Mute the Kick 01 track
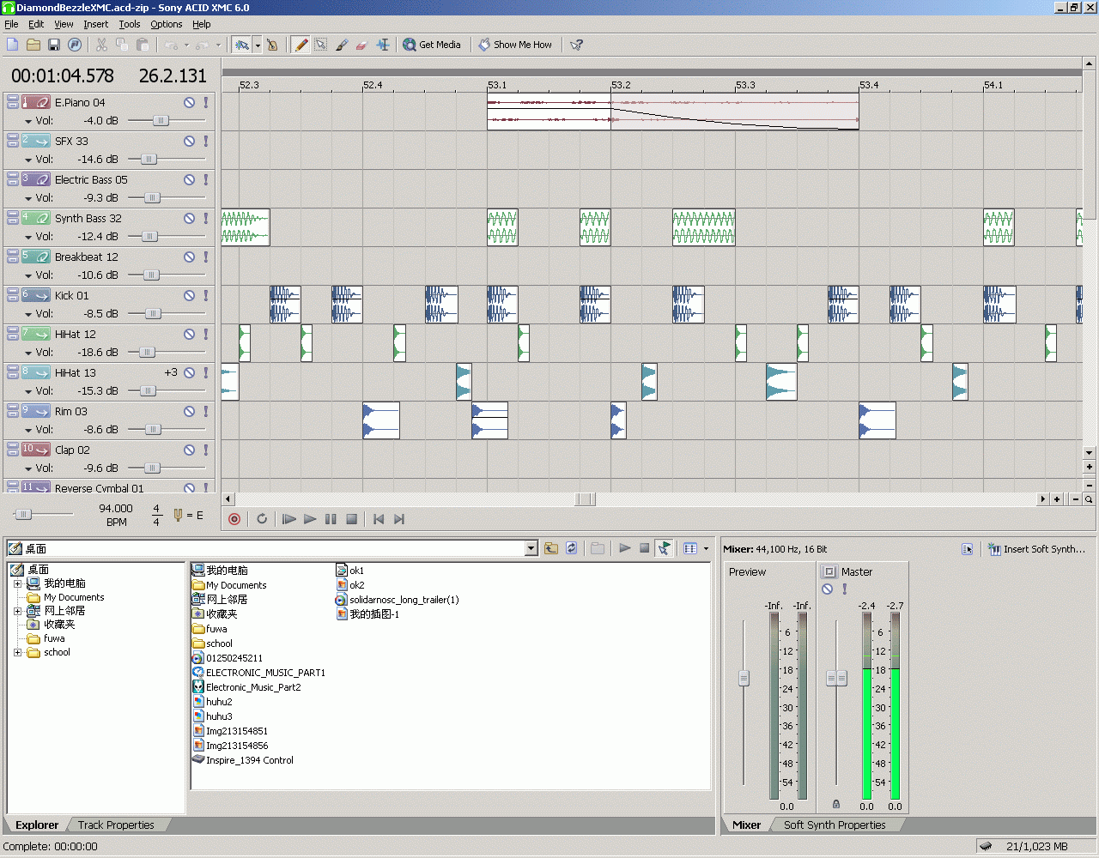The width and height of the screenshot is (1099, 858). pyautogui.click(x=189, y=295)
